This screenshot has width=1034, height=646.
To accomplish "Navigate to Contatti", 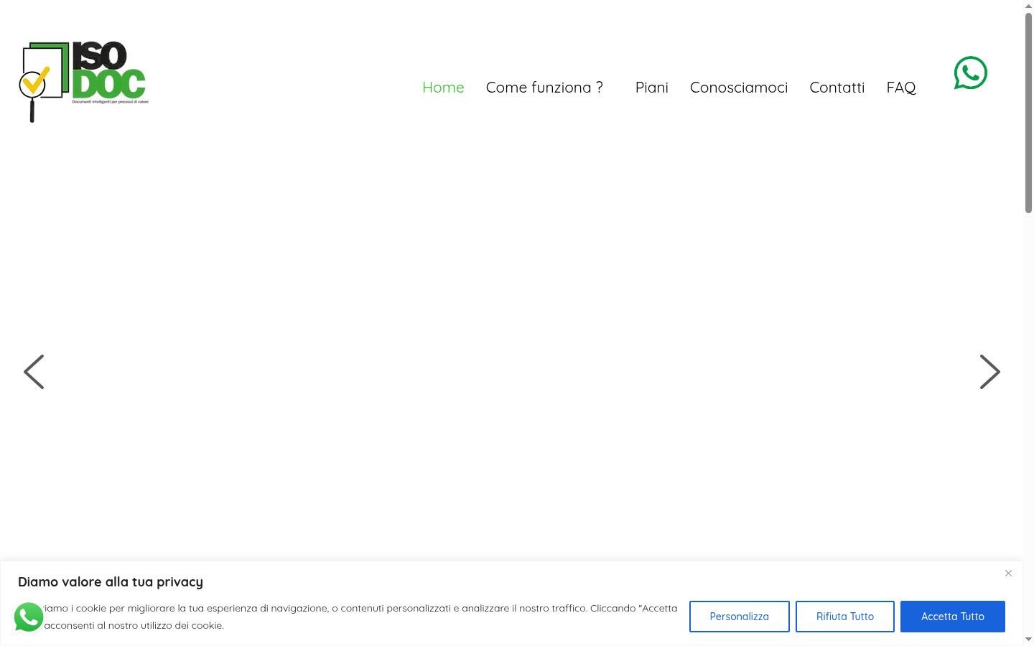I will click(837, 88).
